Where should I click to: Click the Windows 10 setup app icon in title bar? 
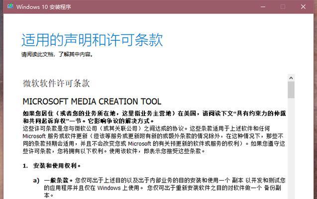click(10, 6)
